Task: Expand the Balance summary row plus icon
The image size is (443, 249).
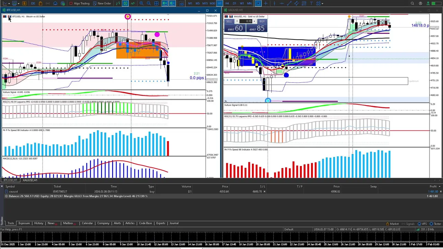Action: coord(6,196)
